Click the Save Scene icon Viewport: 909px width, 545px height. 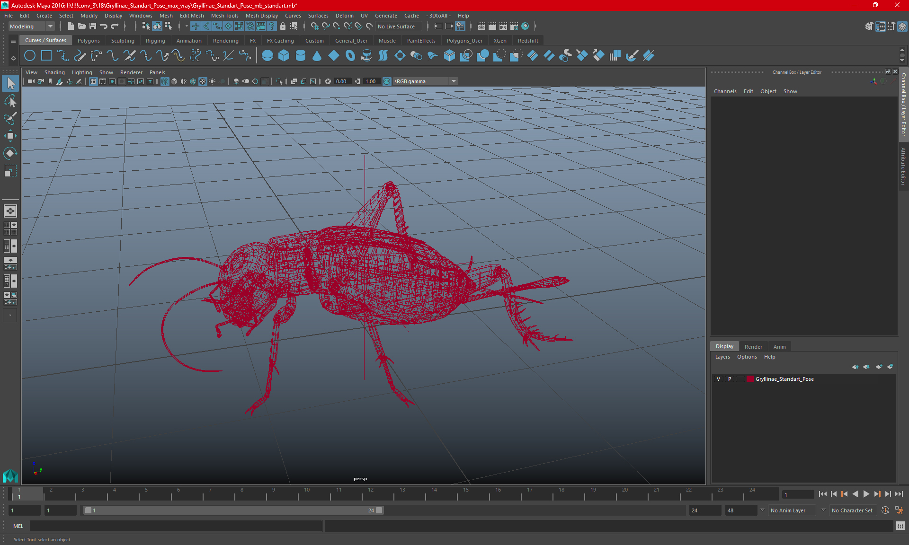pos(93,26)
